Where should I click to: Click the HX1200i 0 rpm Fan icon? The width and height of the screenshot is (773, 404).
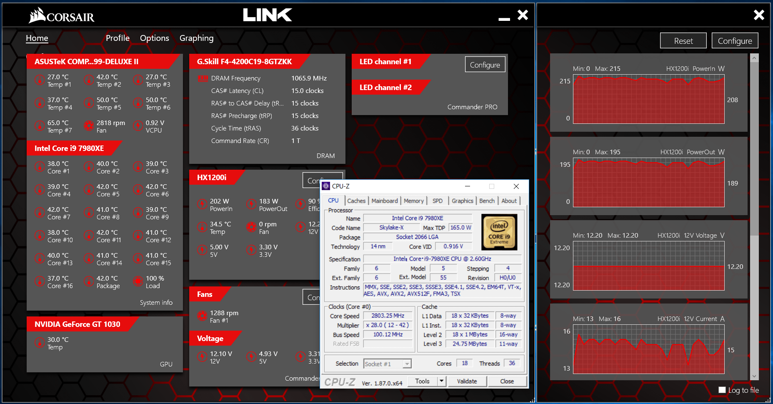pos(251,227)
